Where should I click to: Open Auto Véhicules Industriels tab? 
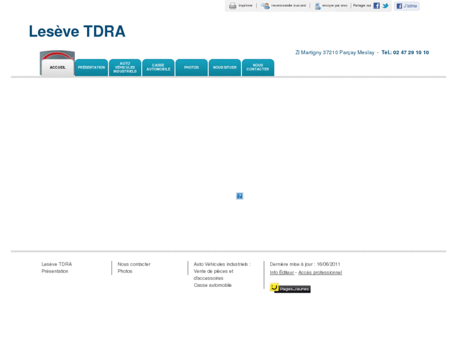pos(125,67)
